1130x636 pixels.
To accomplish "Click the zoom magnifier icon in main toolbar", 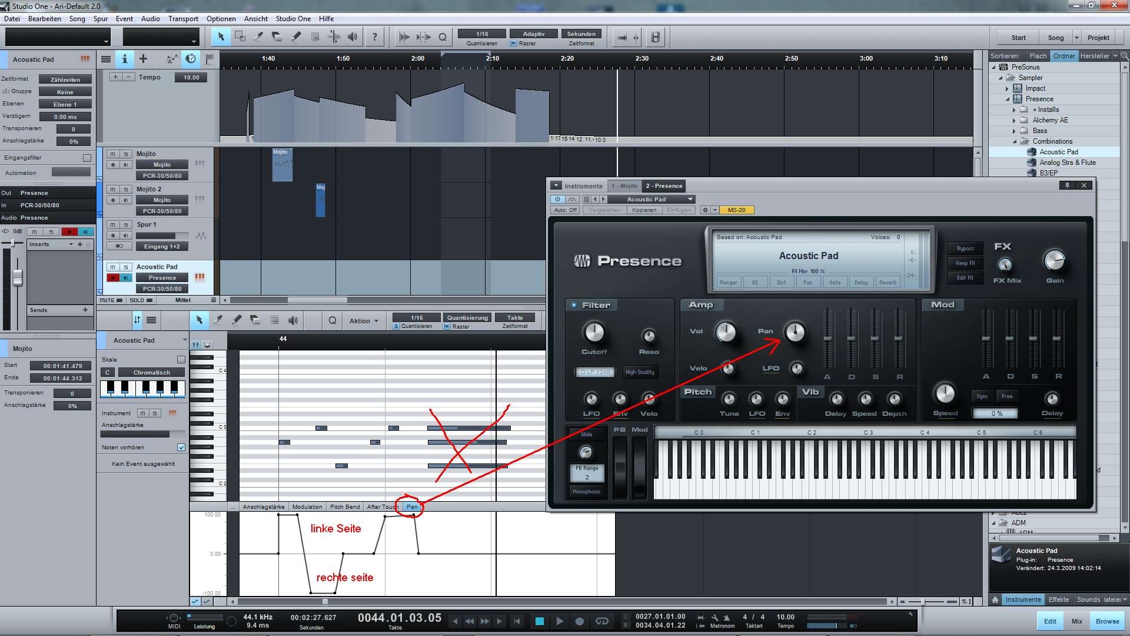I will [x=443, y=37].
